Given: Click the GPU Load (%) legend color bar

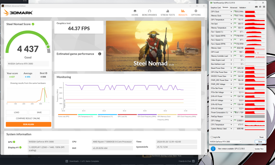Looking at the screenshot, I should pyautogui.click(x=127, y=114).
